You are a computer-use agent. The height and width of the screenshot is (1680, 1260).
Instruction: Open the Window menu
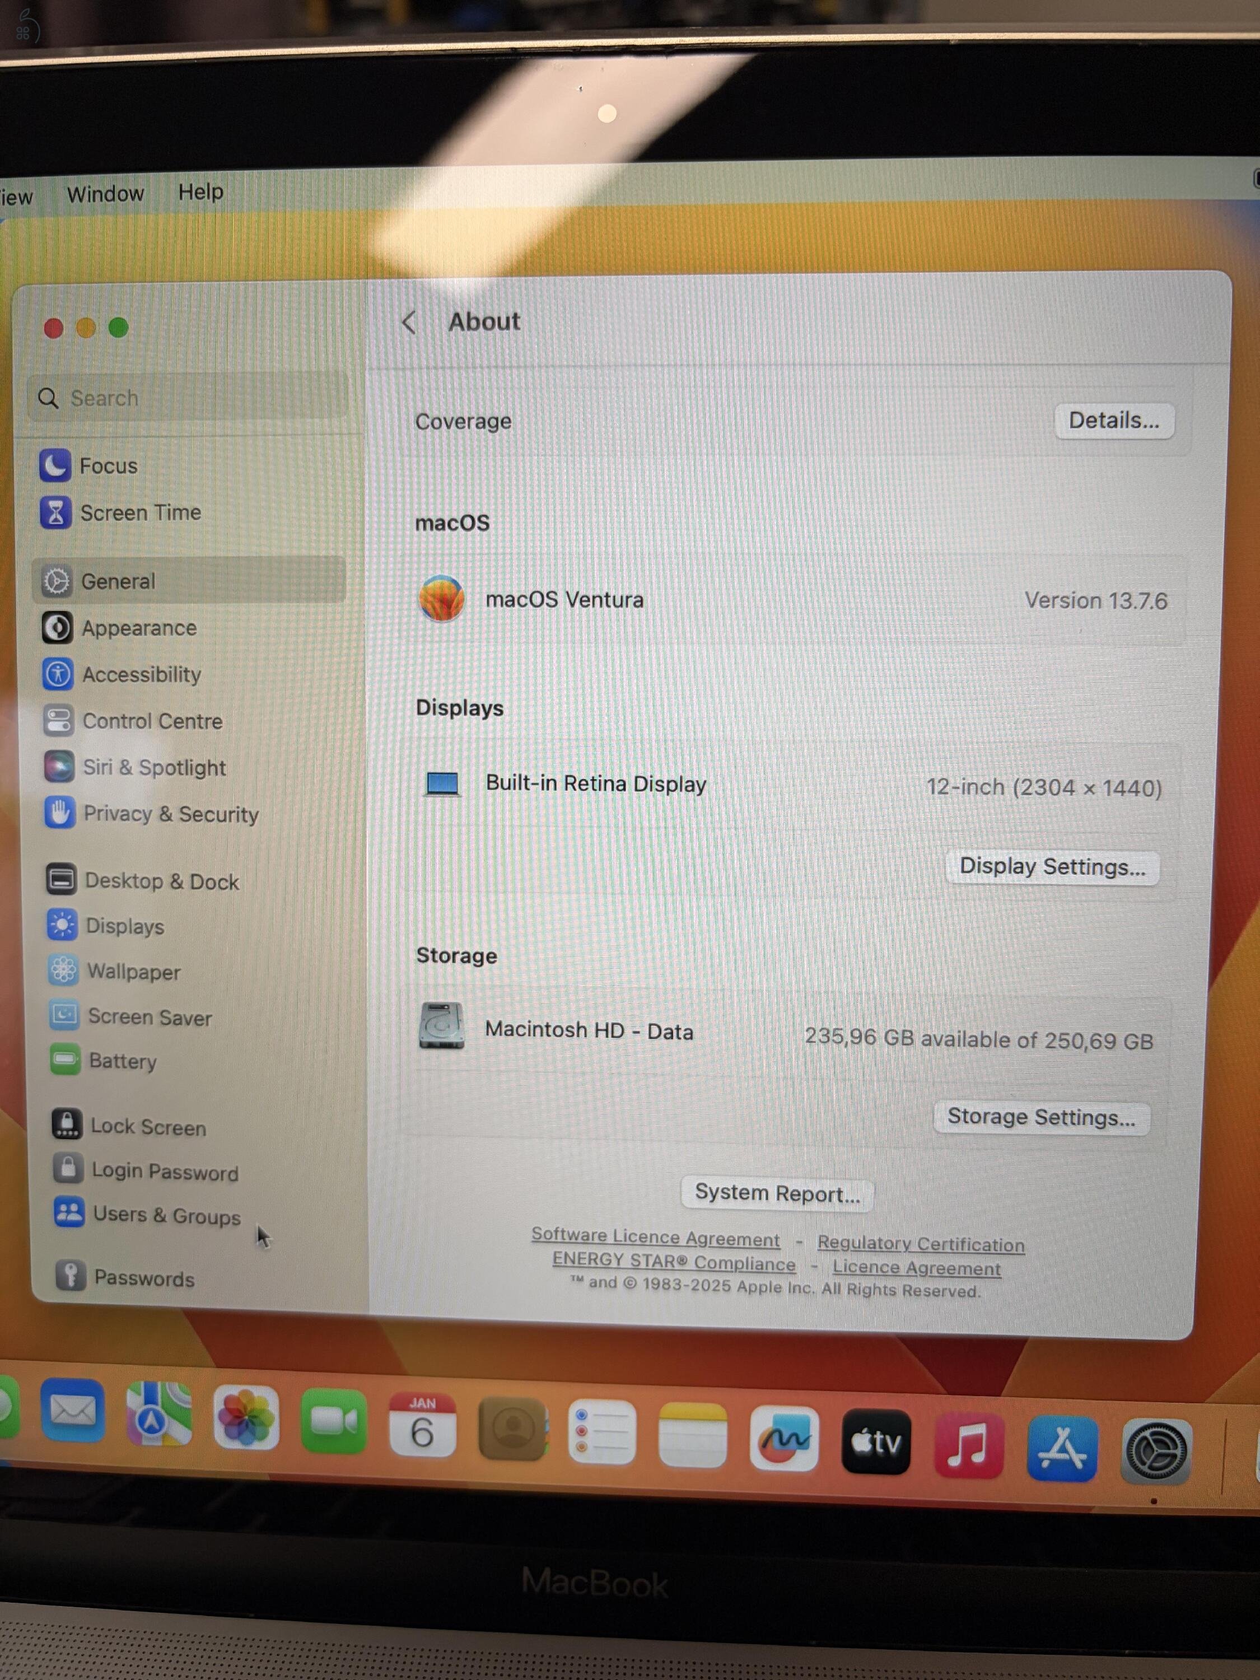coord(106,193)
